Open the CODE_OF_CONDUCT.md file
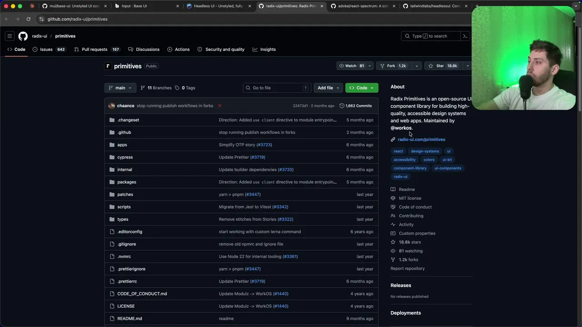This screenshot has width=582, height=327. coord(142,294)
